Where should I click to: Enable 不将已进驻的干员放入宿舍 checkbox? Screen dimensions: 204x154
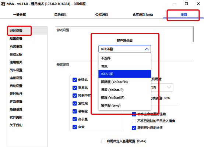tap(134, 121)
